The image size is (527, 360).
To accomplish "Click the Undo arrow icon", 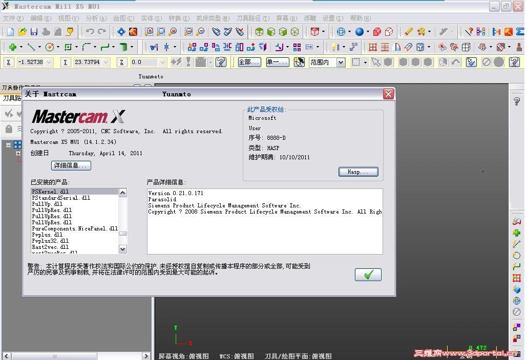I will (90, 32).
